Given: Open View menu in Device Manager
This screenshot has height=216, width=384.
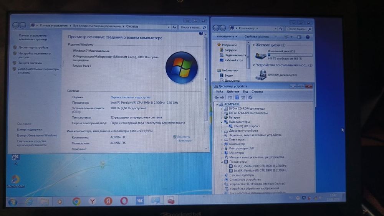Looking at the screenshot, I should [245, 91].
